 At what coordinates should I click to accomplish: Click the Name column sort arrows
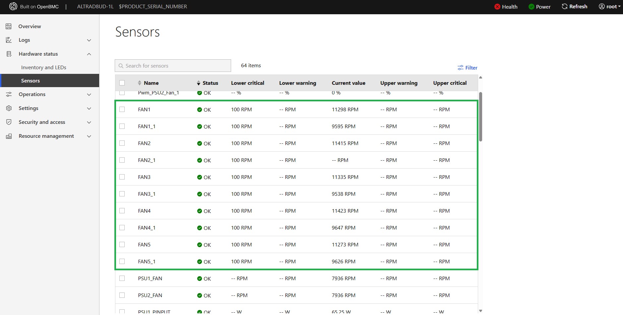click(140, 83)
